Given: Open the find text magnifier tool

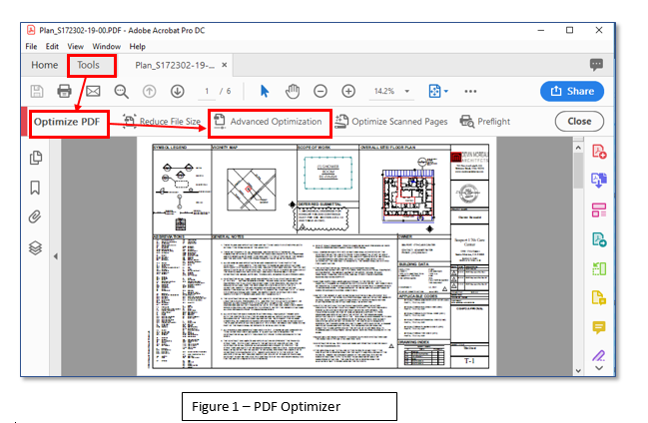Looking at the screenshot, I should pyautogui.click(x=121, y=92).
